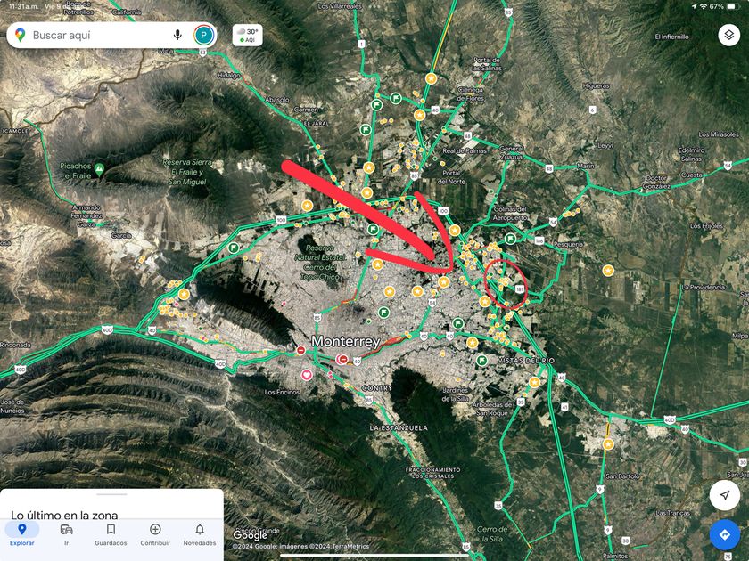Tap the microphone voice search icon
The width and height of the screenshot is (749, 561).
tap(177, 35)
